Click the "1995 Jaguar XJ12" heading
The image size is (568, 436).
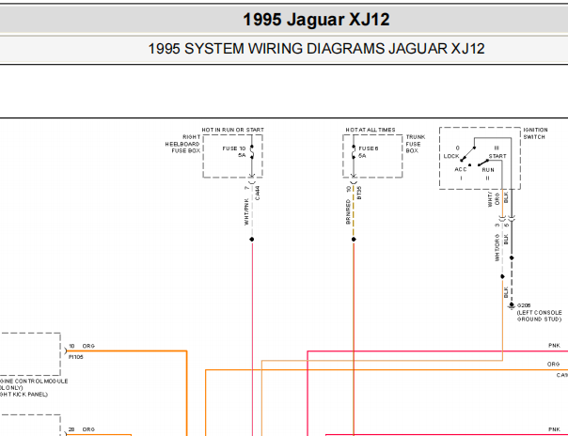point(316,20)
